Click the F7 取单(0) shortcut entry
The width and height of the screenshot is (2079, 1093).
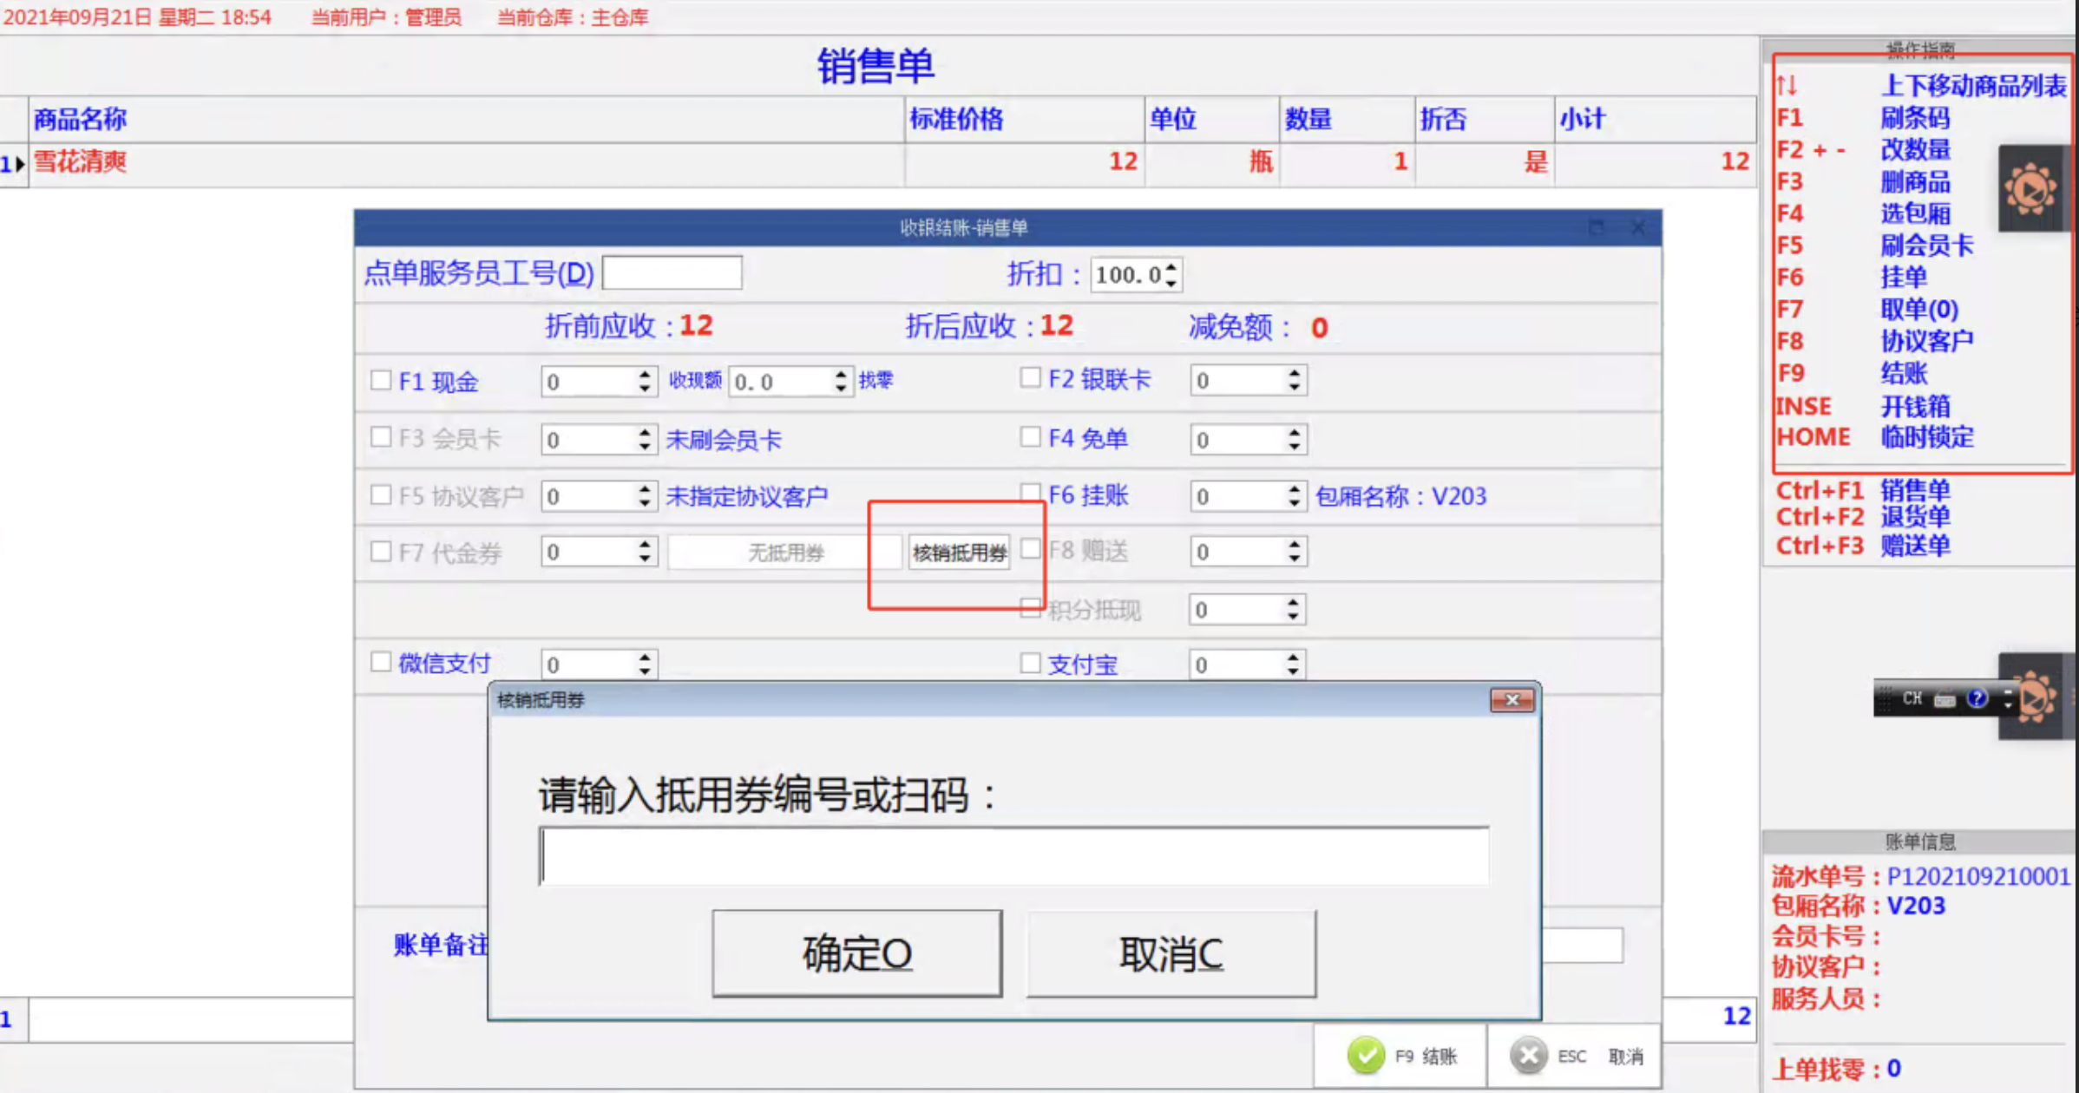click(x=1867, y=310)
